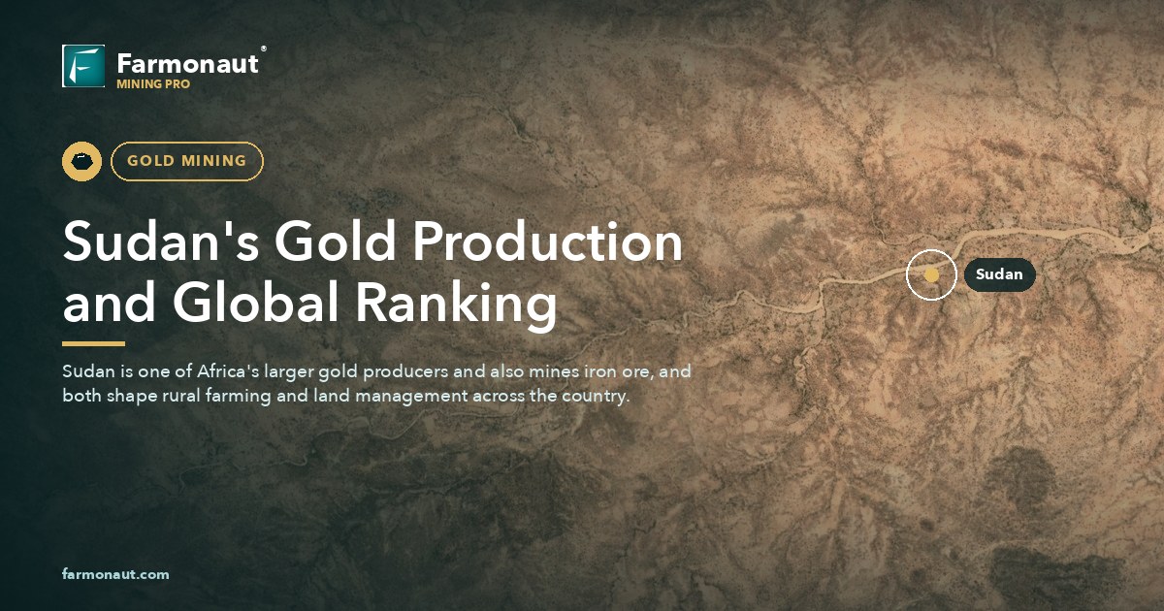
Task: Click the gold nugget mining icon
Action: click(x=82, y=161)
